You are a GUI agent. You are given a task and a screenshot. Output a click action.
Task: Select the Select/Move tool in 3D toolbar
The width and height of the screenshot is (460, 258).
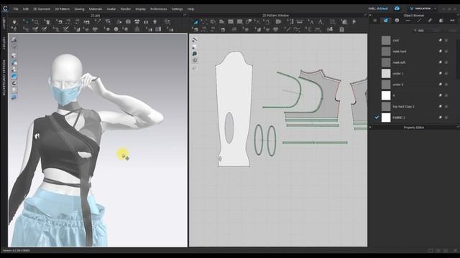click(27, 22)
